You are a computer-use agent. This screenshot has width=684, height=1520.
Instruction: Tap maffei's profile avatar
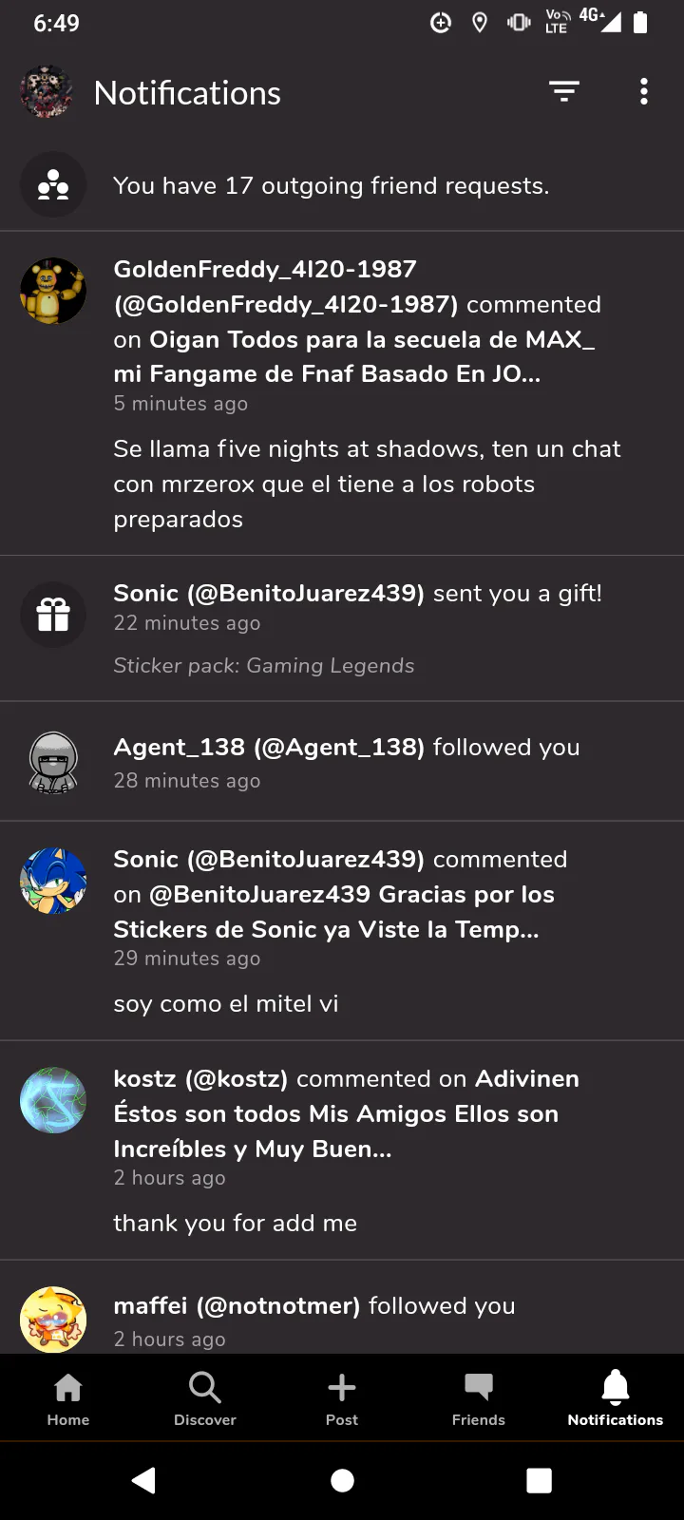[53, 1319]
